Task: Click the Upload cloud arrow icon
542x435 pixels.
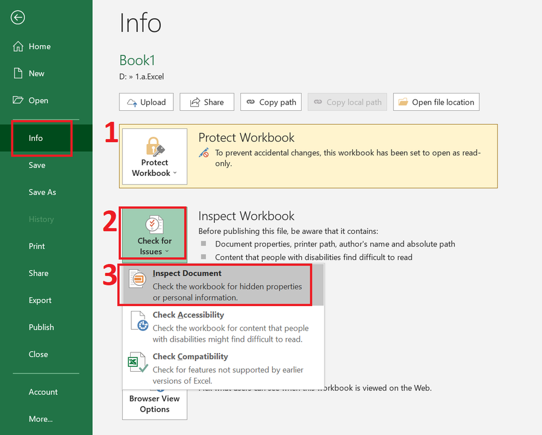Action: tap(132, 102)
